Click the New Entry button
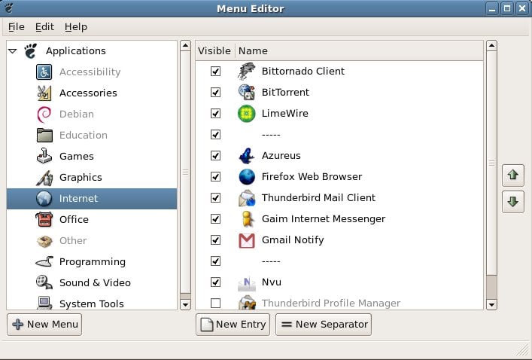The width and height of the screenshot is (532, 360). coord(233,325)
